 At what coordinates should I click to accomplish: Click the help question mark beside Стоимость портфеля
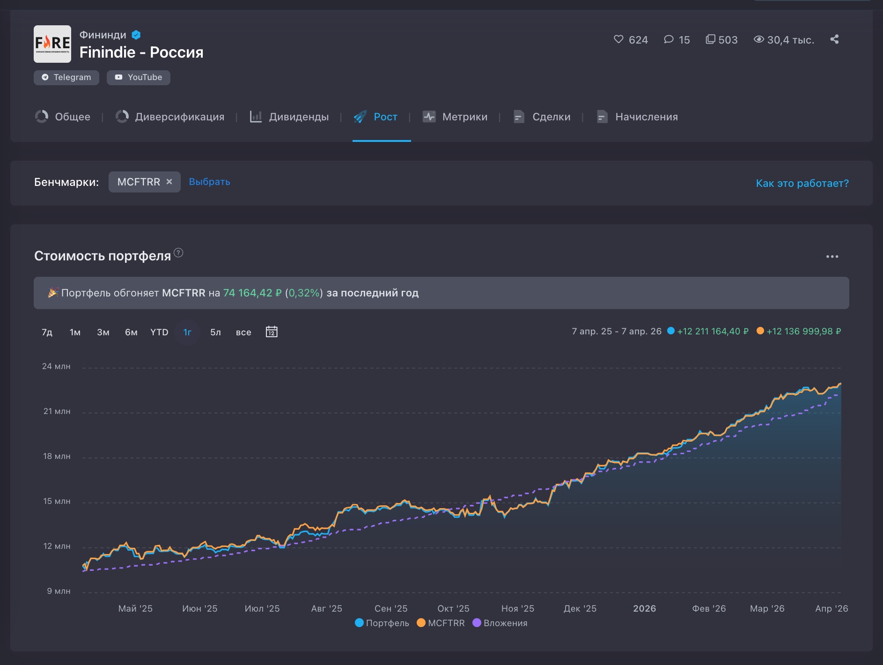pyautogui.click(x=178, y=253)
